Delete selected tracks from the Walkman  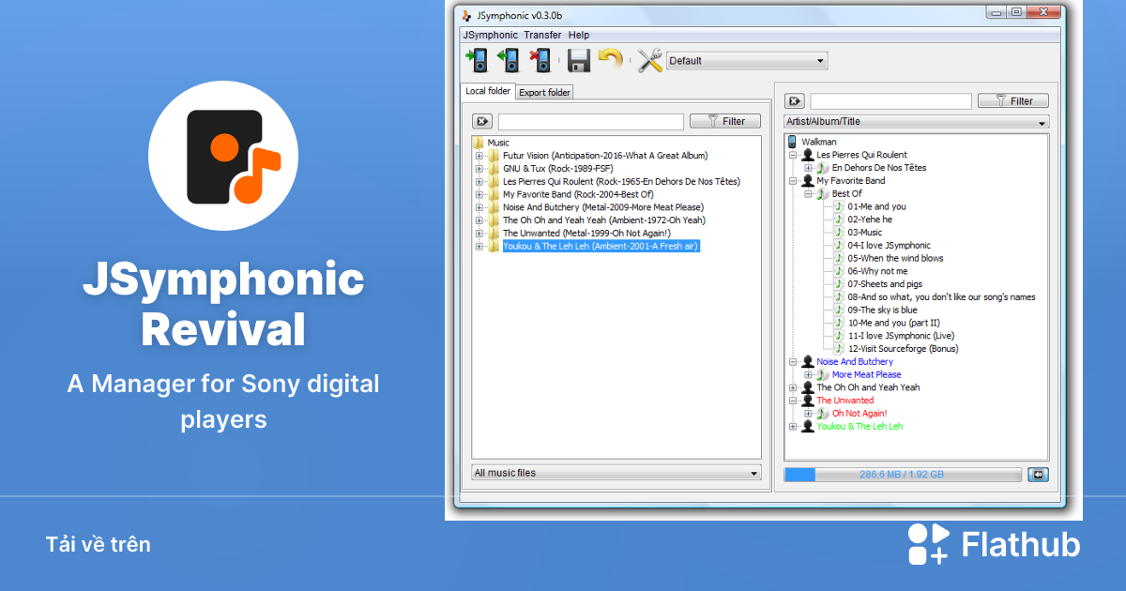540,60
